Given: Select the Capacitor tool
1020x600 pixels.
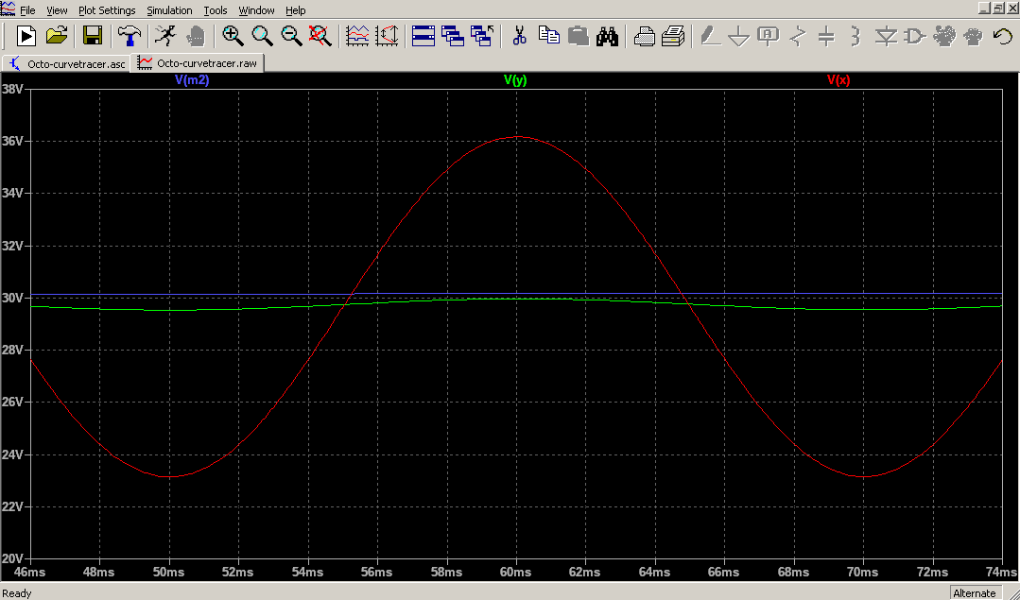Looking at the screenshot, I should 826,36.
